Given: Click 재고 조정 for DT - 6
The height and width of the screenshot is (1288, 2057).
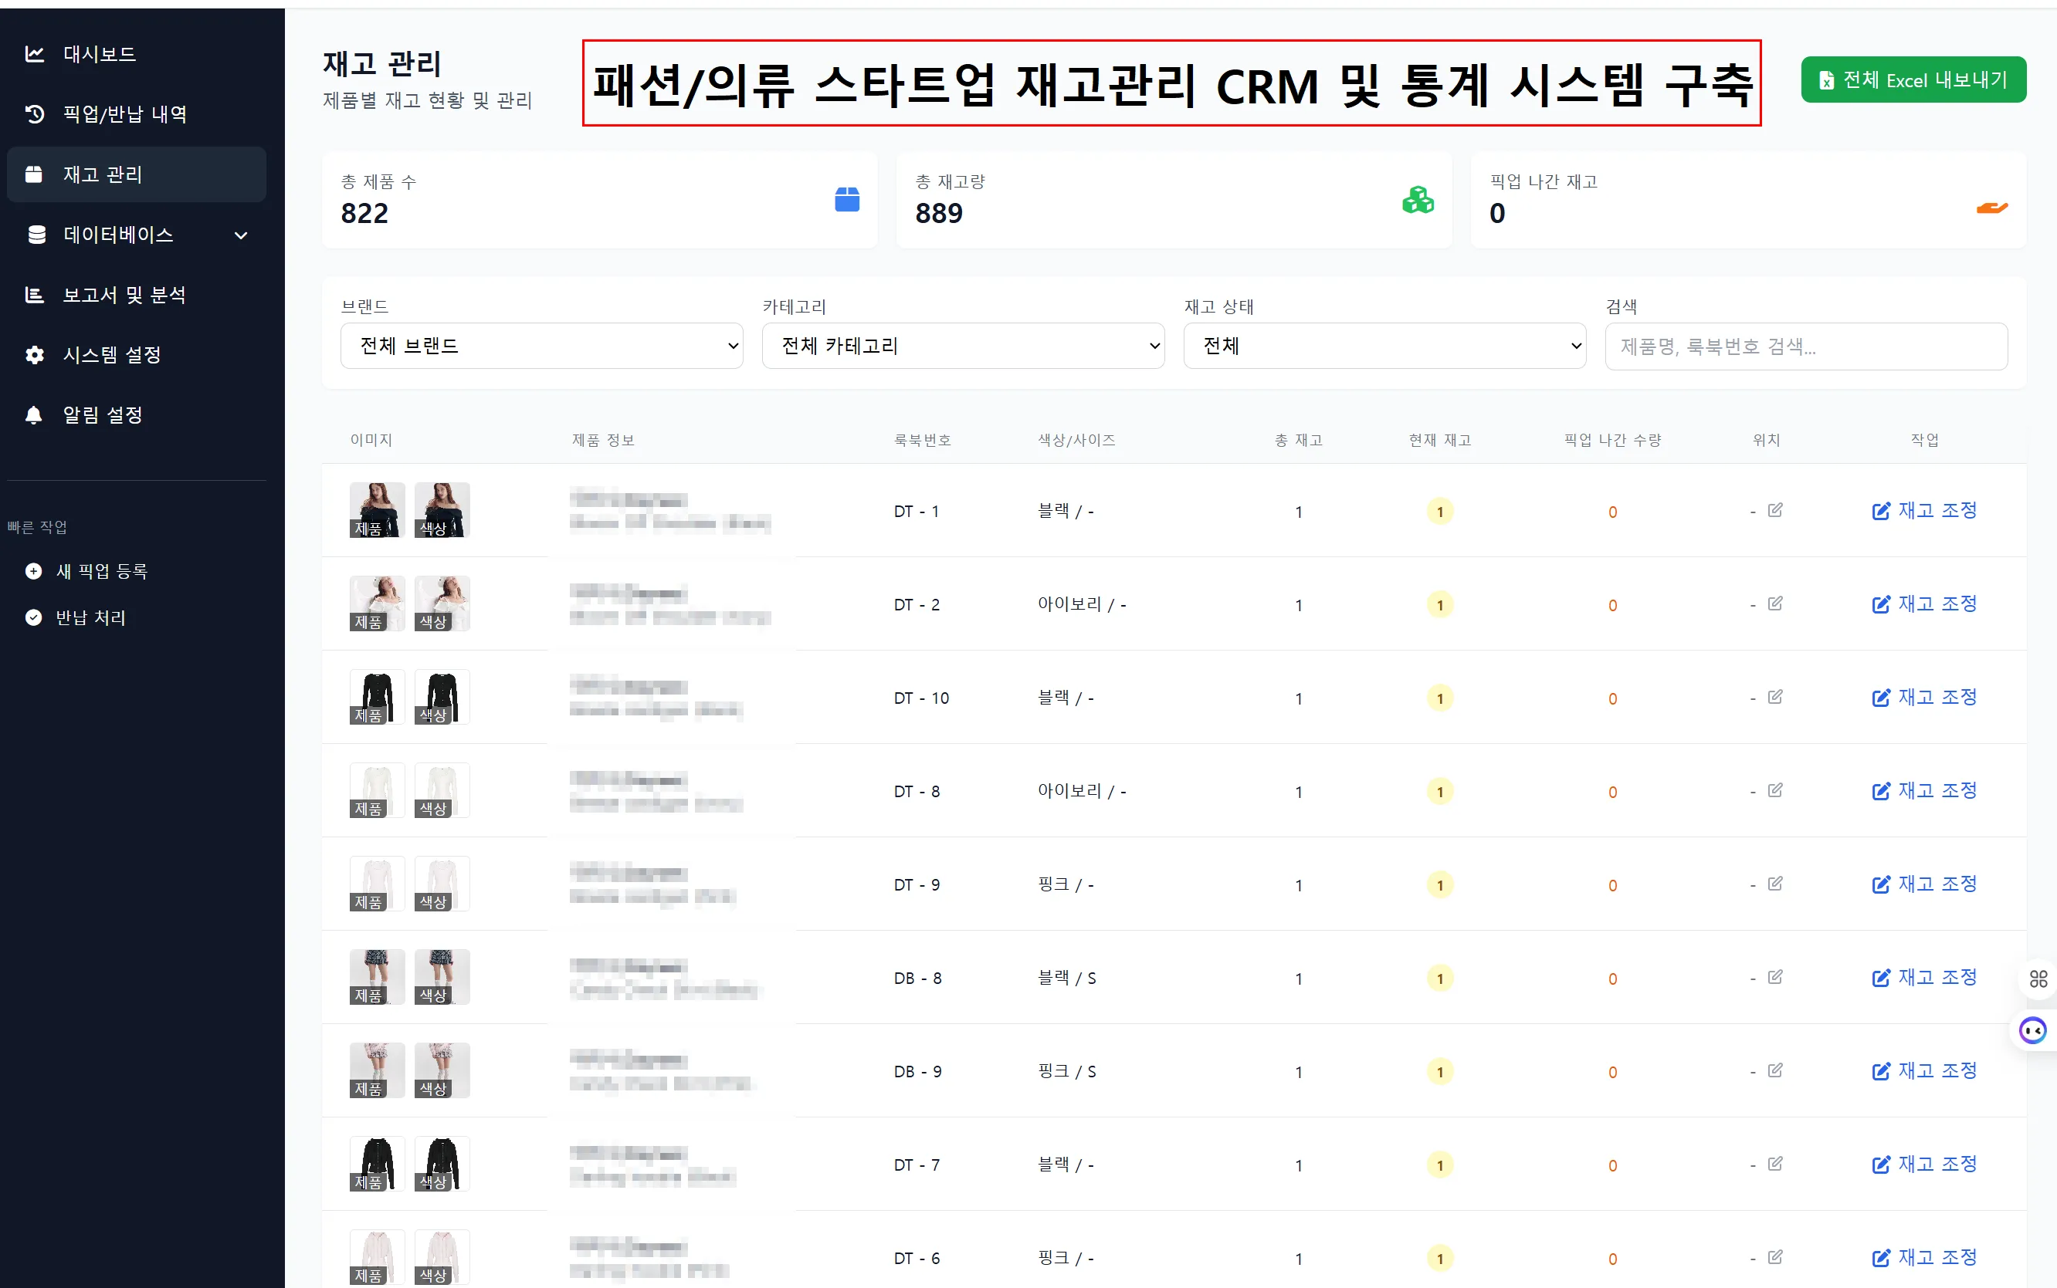Looking at the screenshot, I should click(1924, 1258).
